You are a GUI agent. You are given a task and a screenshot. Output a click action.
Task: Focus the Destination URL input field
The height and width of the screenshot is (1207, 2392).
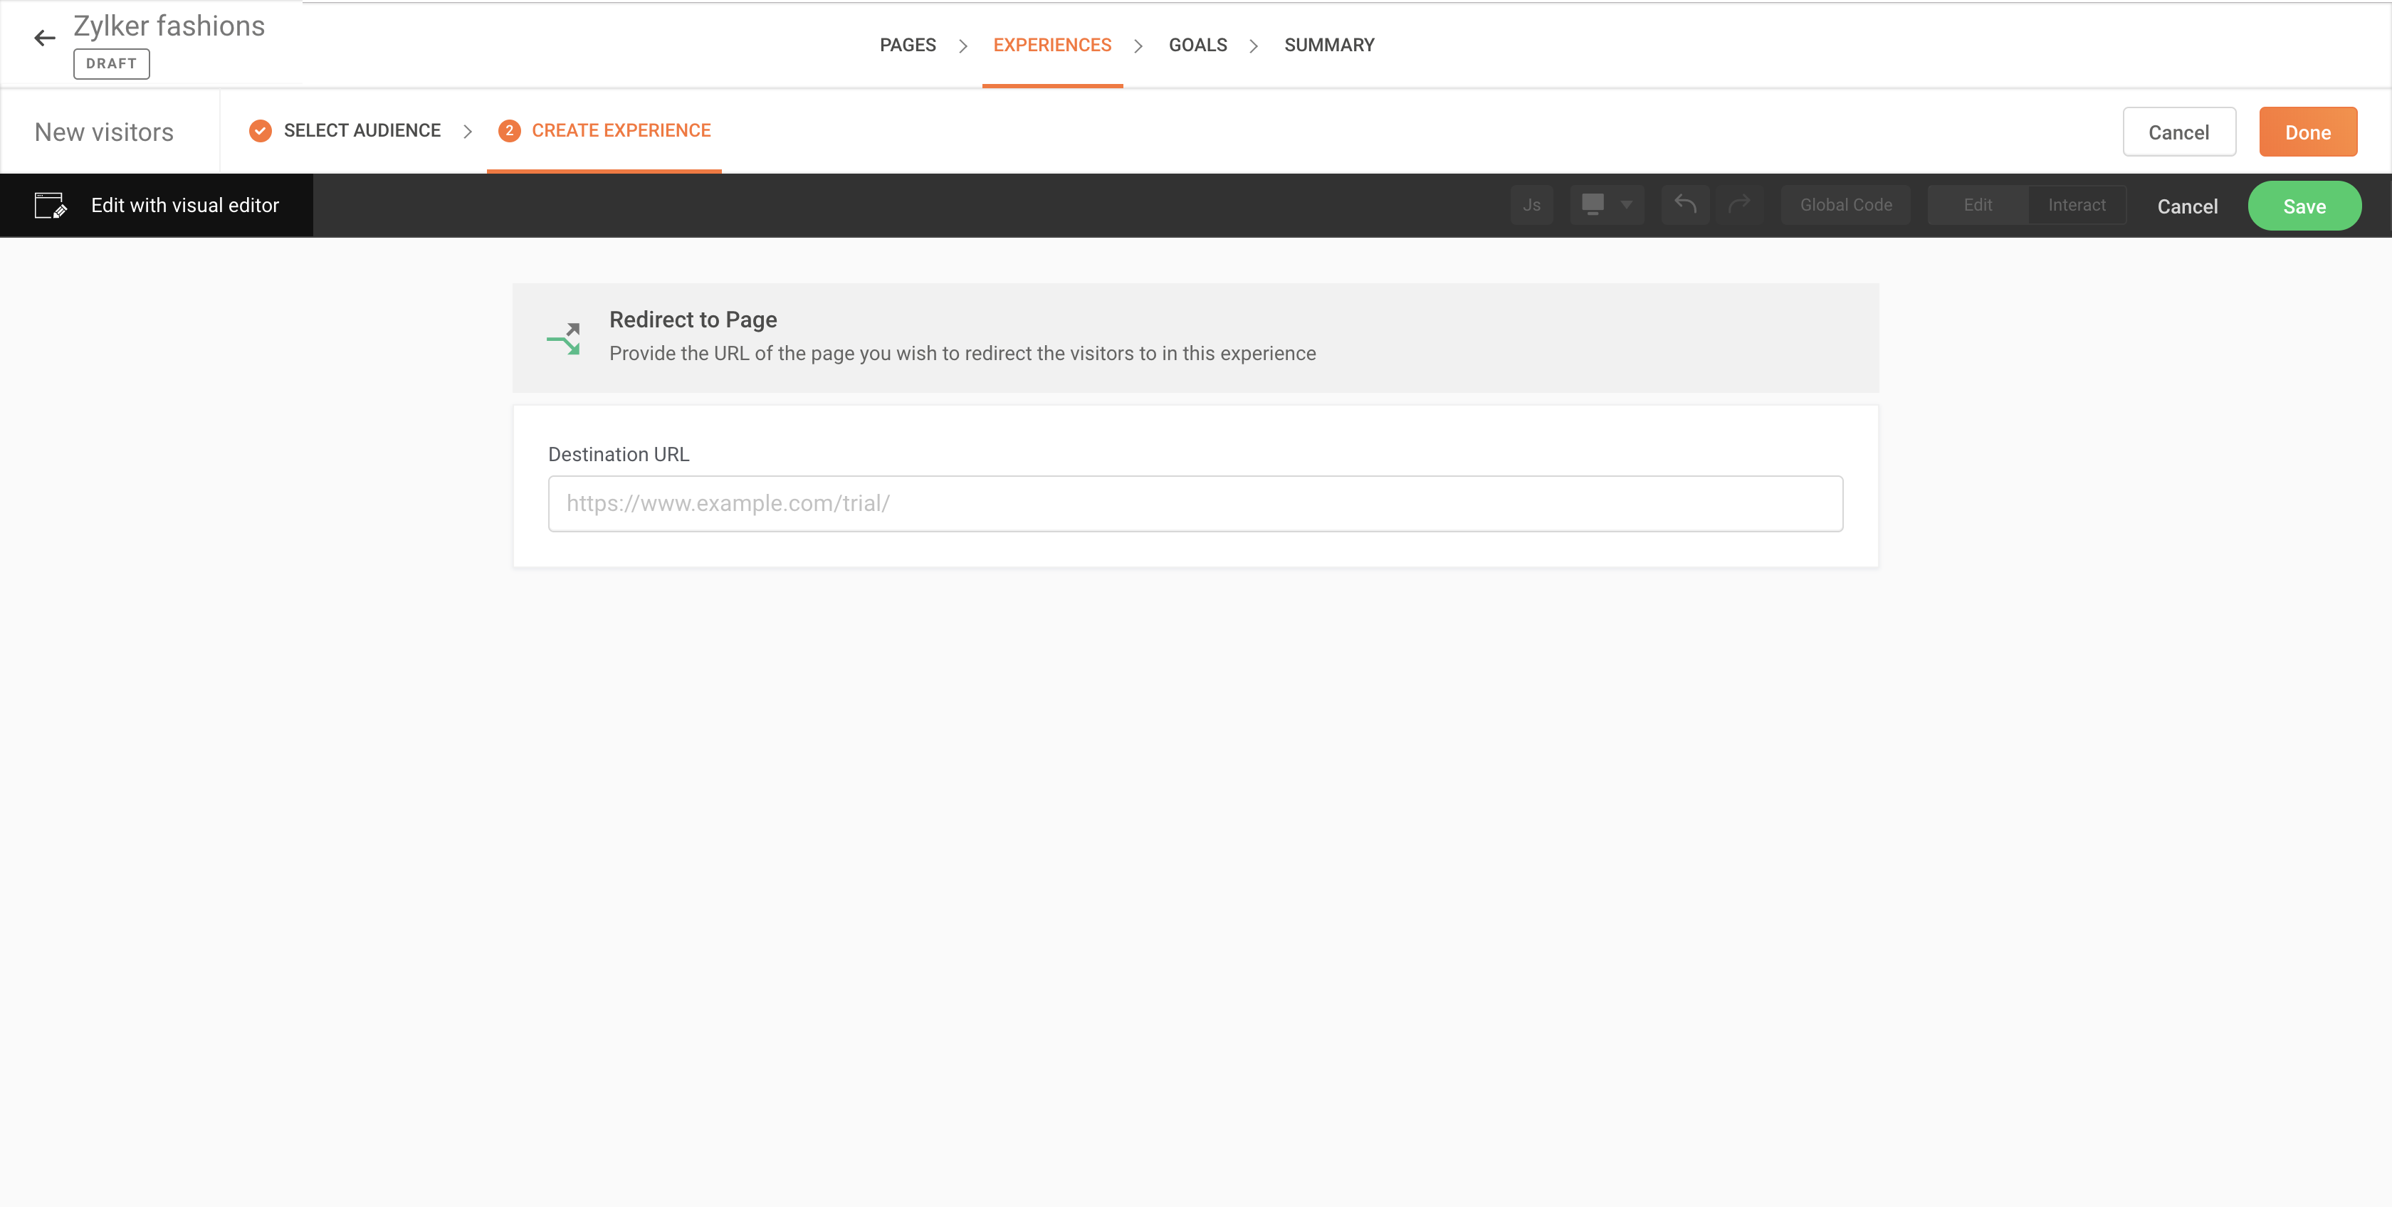1195,503
